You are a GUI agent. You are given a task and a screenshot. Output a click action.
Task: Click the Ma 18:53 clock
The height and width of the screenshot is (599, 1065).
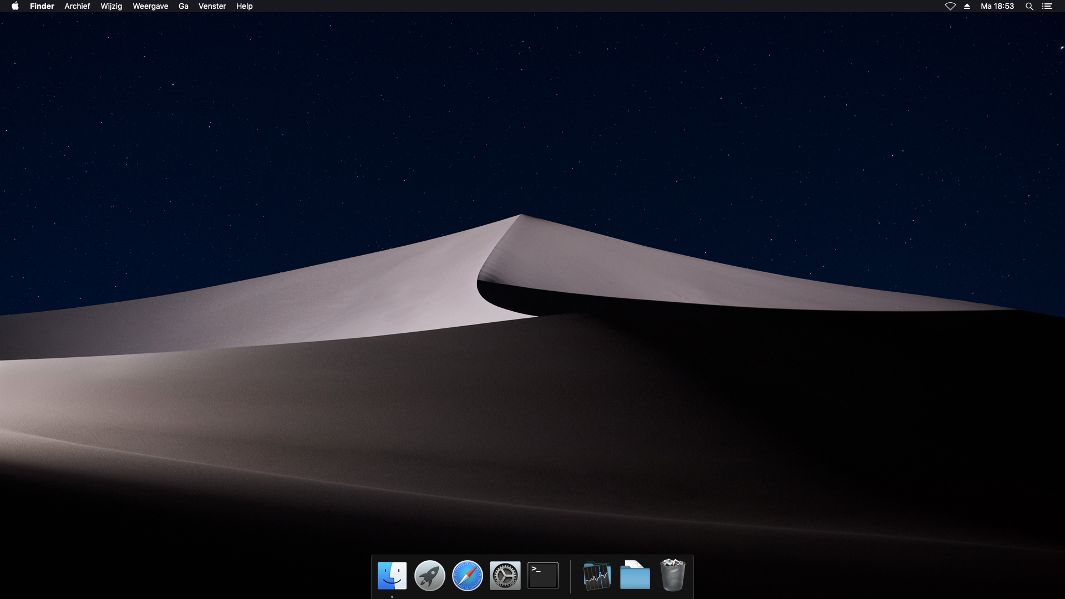[x=997, y=6]
